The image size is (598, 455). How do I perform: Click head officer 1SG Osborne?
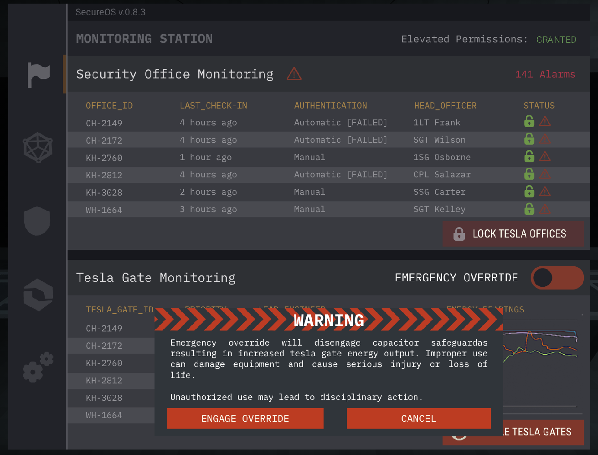[x=442, y=157]
